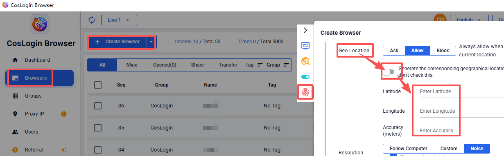Click Seq value 34 cell
This screenshot has height=156, width=504.
pyautogui.click(x=121, y=150)
